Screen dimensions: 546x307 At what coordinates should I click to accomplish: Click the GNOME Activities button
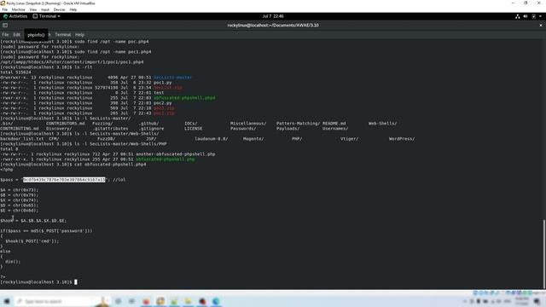coord(15,16)
